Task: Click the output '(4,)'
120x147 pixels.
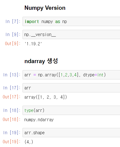Action: click(29, 142)
